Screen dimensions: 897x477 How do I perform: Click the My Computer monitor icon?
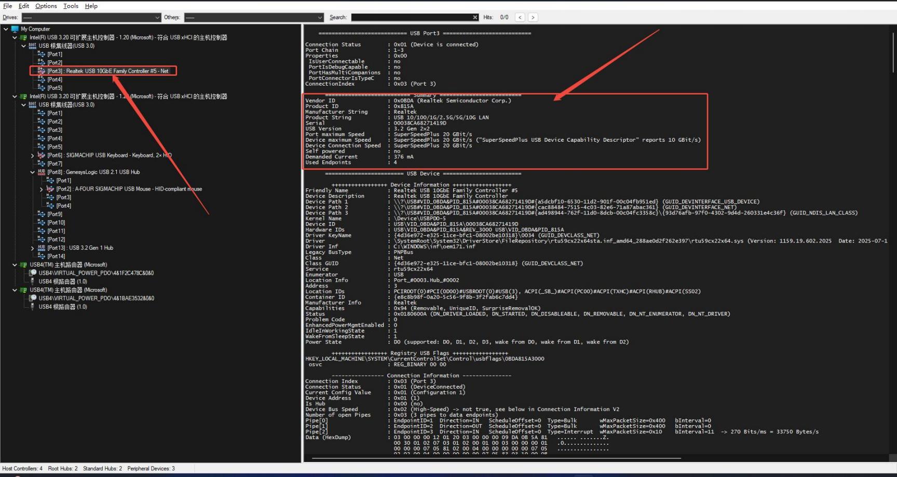click(15, 29)
